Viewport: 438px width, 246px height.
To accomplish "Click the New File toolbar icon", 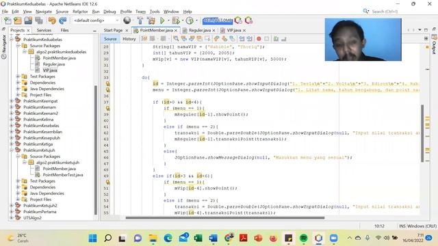I will coord(8,20).
